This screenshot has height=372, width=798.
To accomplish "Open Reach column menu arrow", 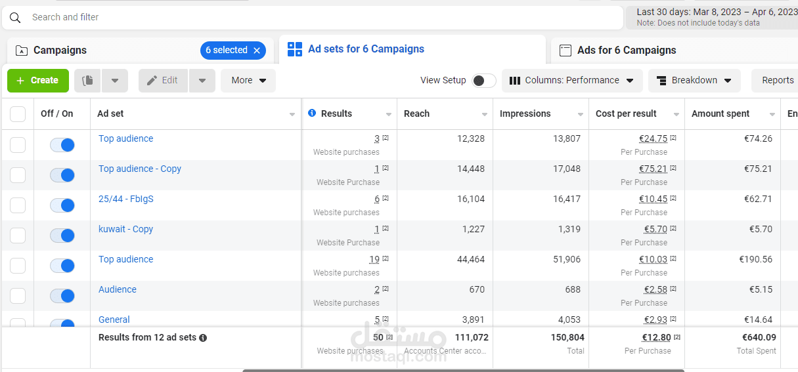I will point(484,115).
